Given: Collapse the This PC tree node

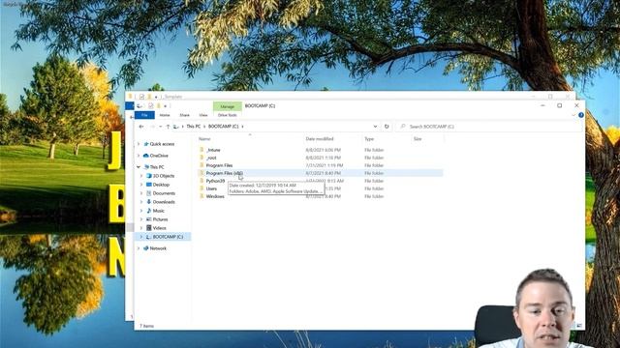Looking at the screenshot, I should point(139,167).
